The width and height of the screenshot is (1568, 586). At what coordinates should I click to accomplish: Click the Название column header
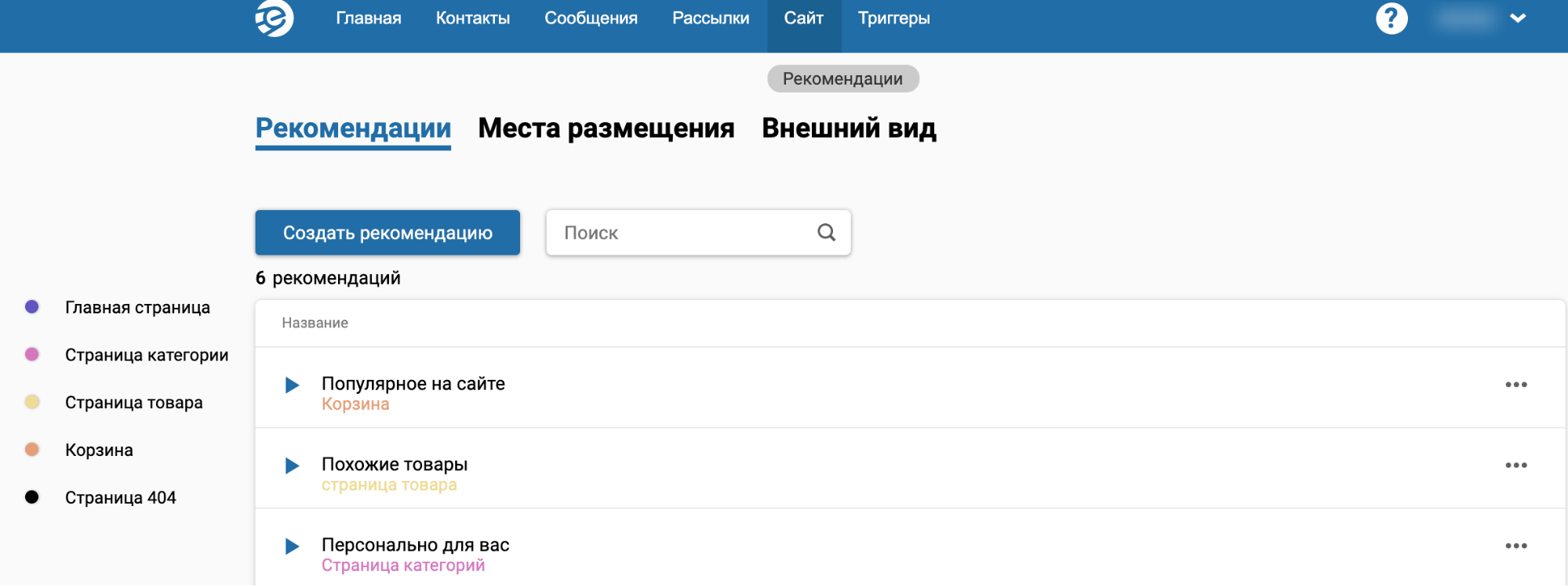[315, 323]
